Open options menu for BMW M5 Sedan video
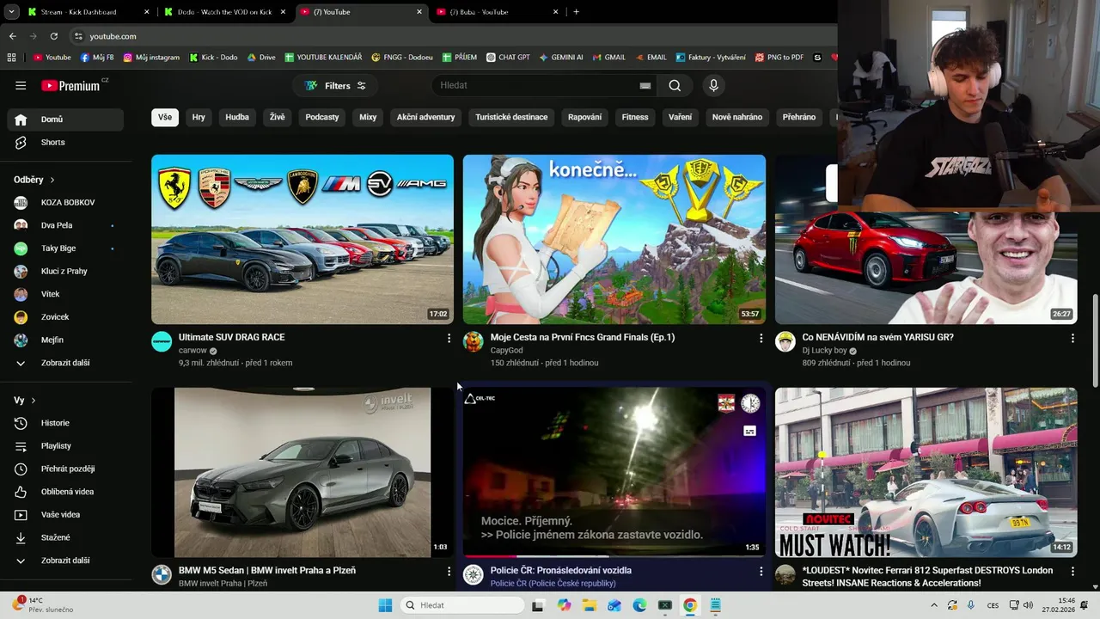The image size is (1100, 619). coord(449,571)
